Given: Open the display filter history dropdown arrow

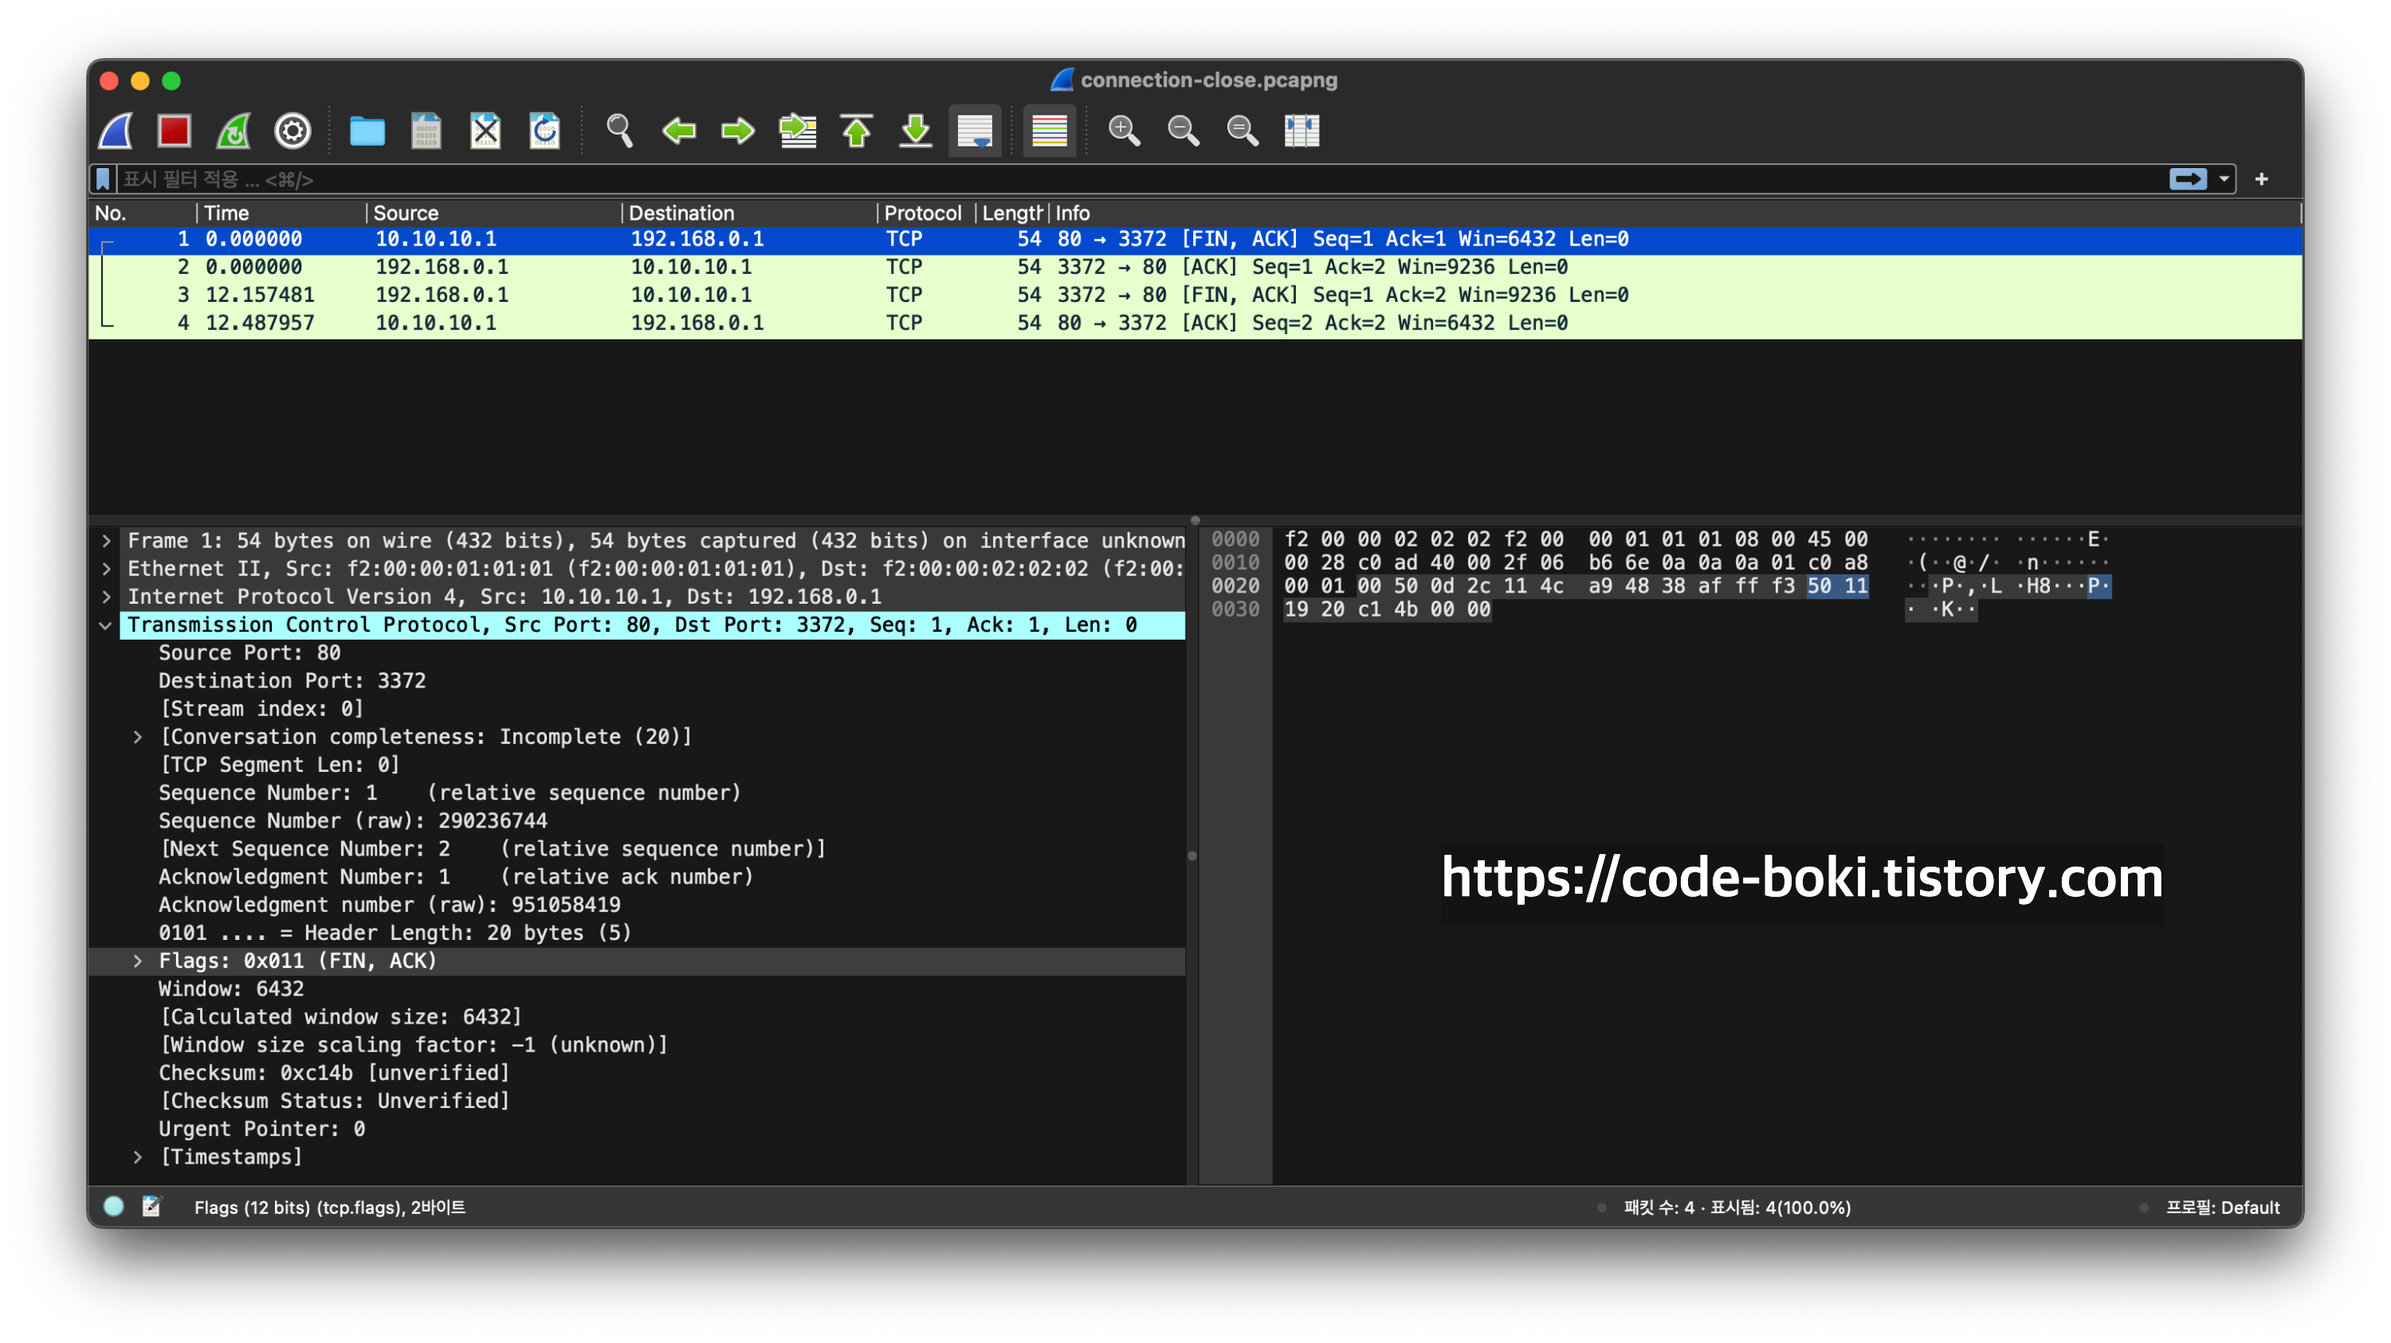Looking at the screenshot, I should 2224,179.
